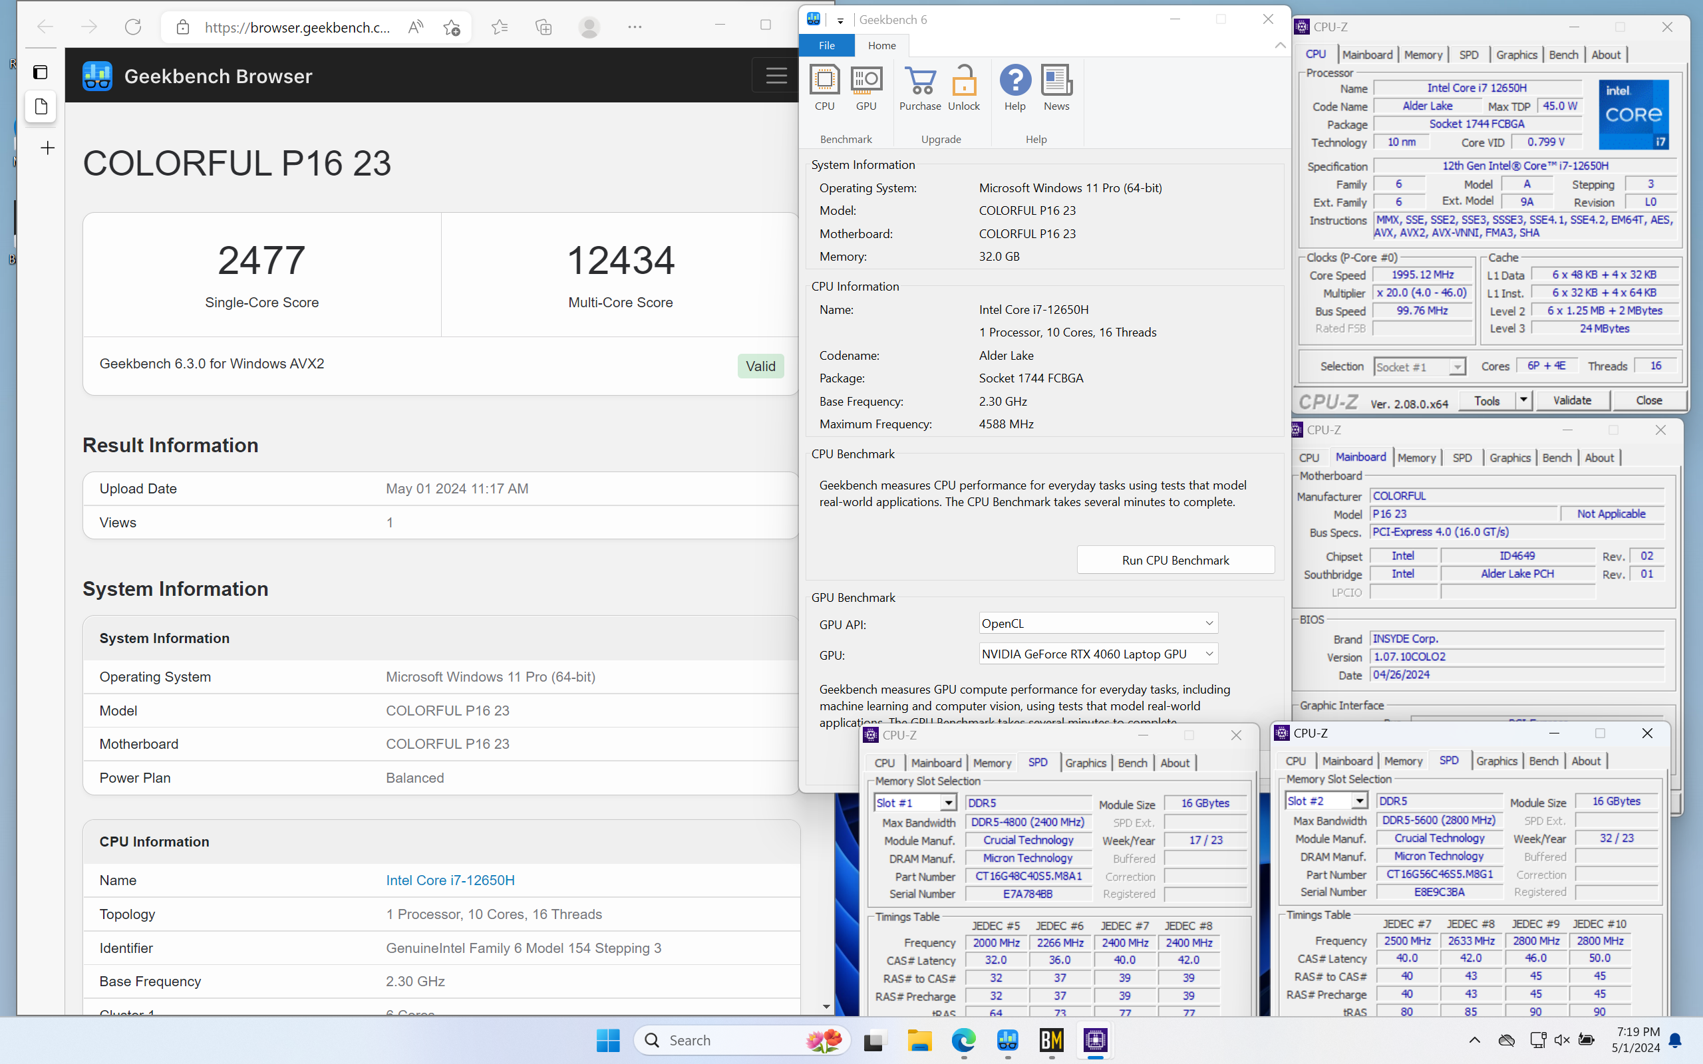The image size is (1703, 1064).
Task: Open Tab actions menu in Edge sidebar
Action: coord(41,72)
